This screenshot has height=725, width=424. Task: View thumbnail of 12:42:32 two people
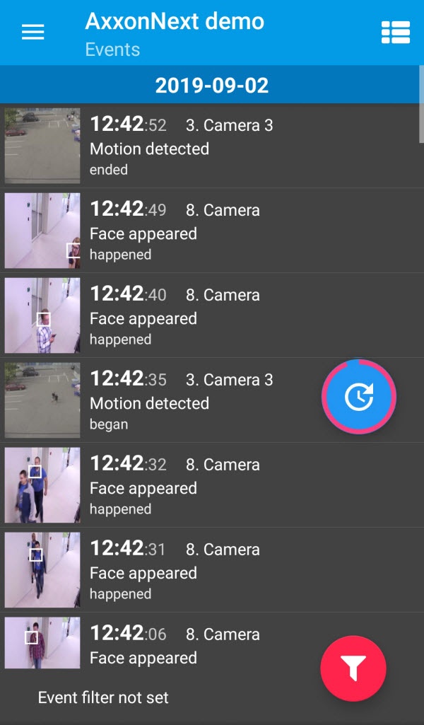point(42,485)
